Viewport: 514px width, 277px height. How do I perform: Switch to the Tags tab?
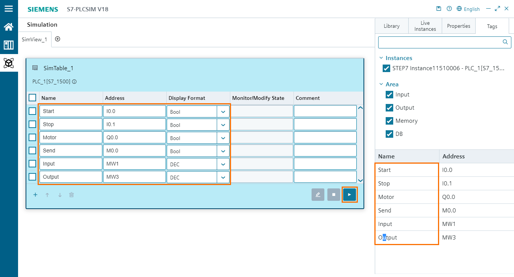[x=492, y=26]
